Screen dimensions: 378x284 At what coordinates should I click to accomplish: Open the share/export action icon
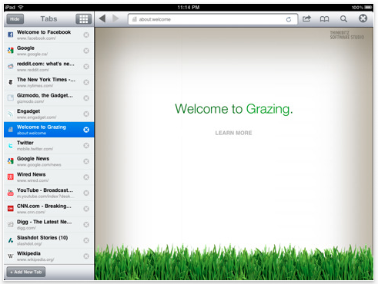pyautogui.click(x=306, y=18)
